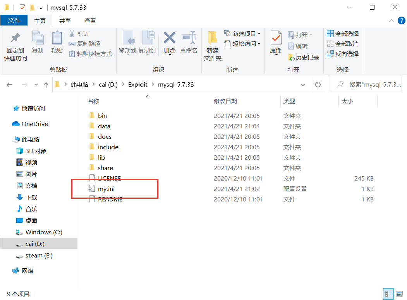The height and width of the screenshot is (300, 407).
Task: Click cai (D:) in the address breadcrumb
Action: point(108,85)
